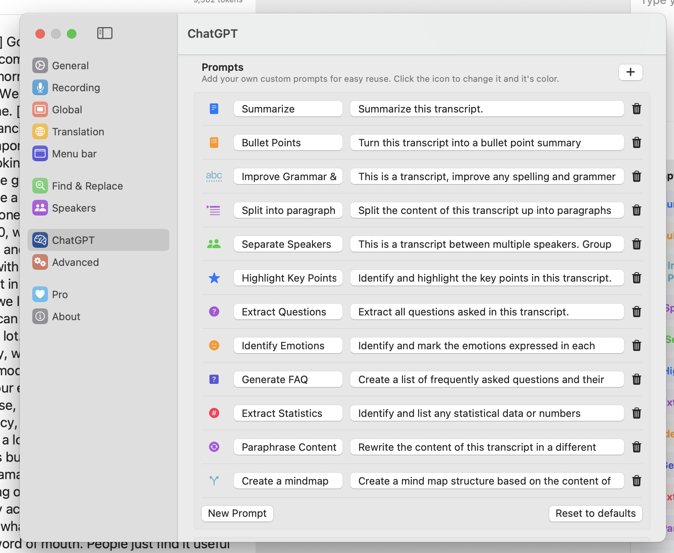Viewport: 674px width, 553px height.
Task: Click the red hash icon for Extract Statistics
Action: point(214,413)
